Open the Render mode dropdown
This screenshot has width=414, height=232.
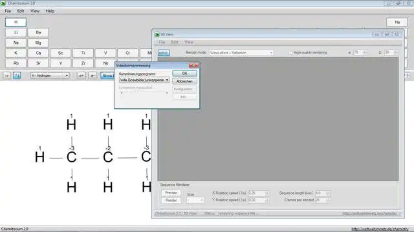coord(241,53)
